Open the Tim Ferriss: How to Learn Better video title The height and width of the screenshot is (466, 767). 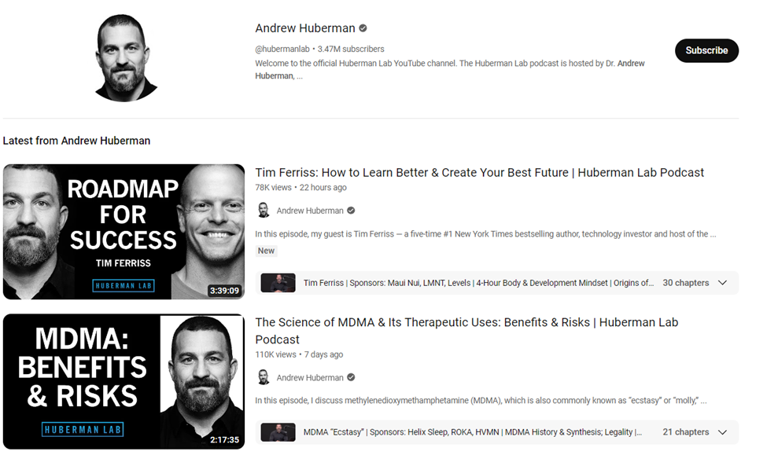click(479, 172)
